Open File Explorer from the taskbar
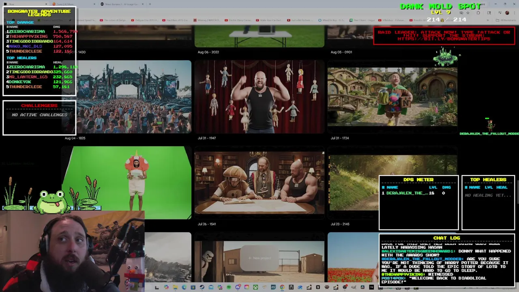 [175, 288]
